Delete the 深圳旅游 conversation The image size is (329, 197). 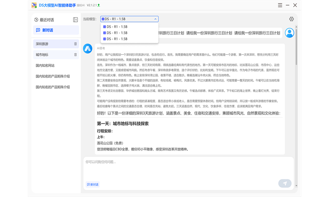click(x=75, y=44)
